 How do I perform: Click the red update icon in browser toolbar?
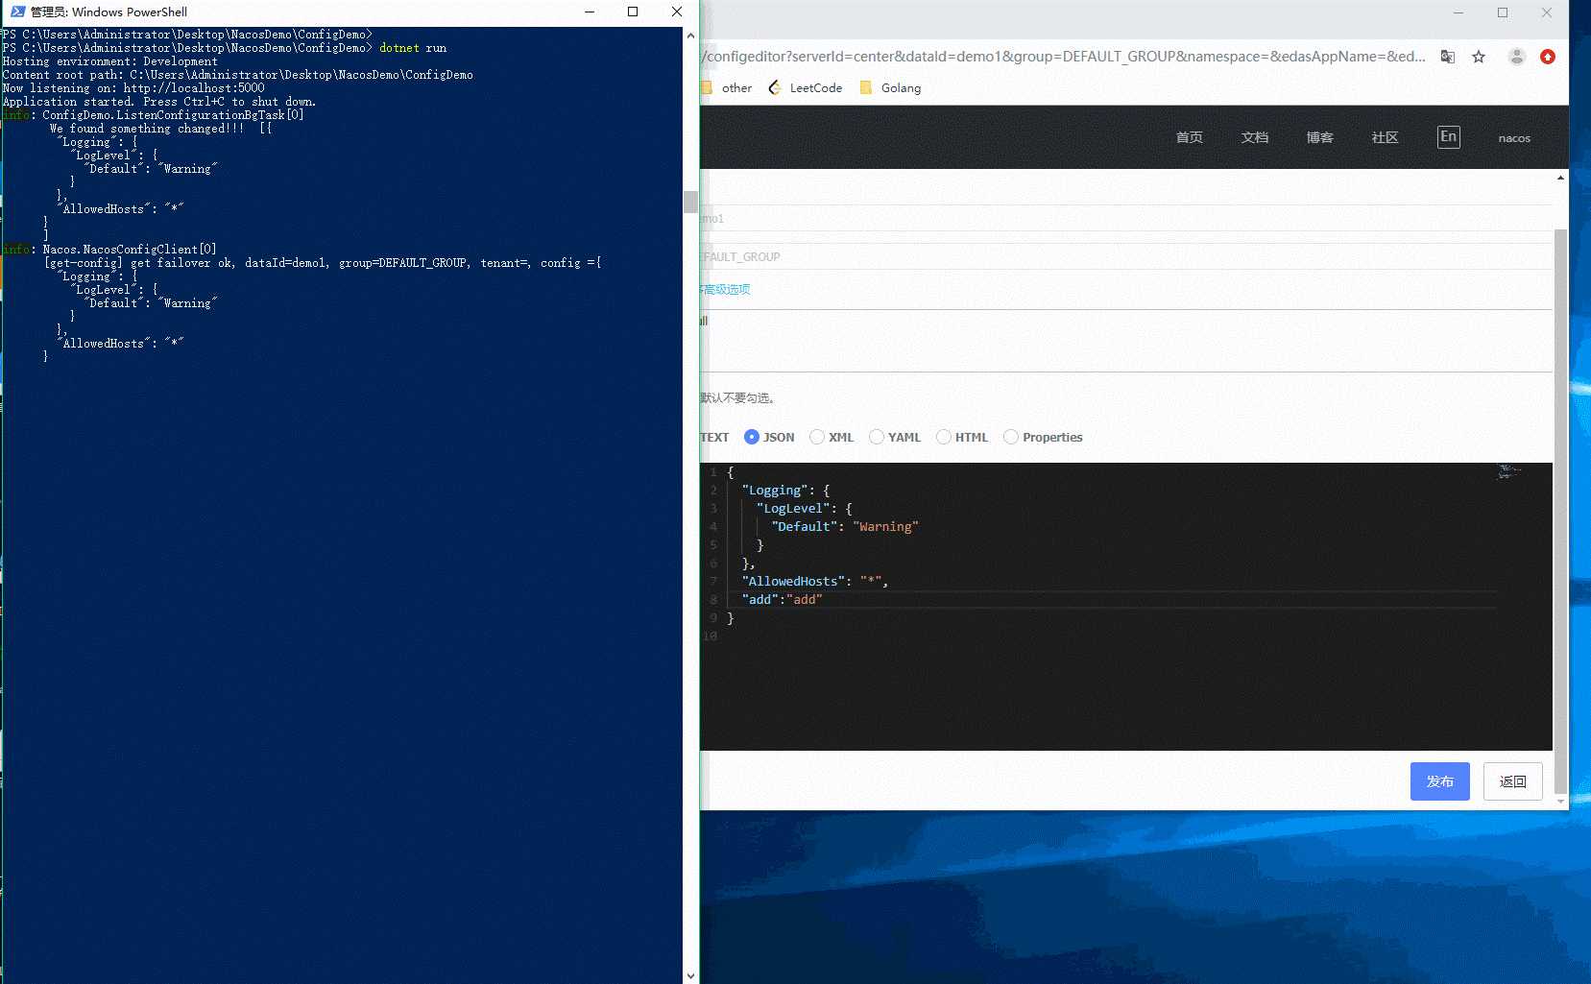(1548, 57)
